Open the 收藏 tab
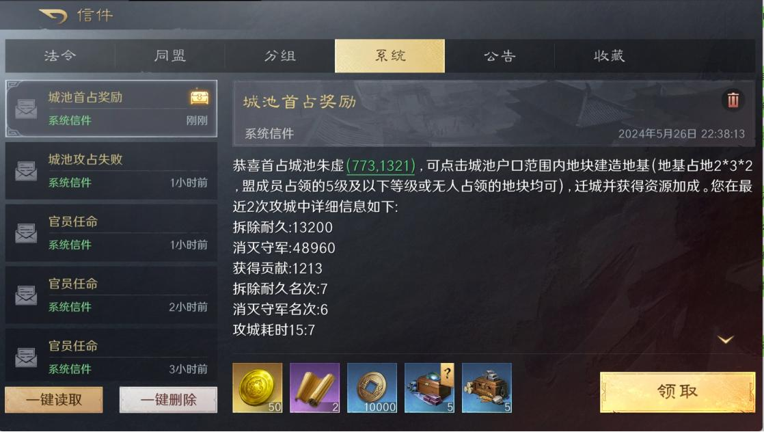Viewport: 764px width, 432px height. [609, 56]
